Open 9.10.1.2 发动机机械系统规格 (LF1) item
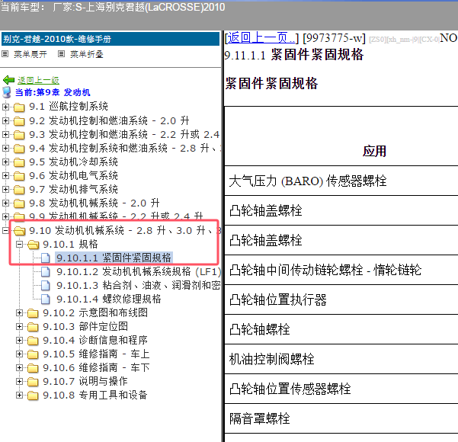This screenshot has height=442, width=458. [x=139, y=271]
